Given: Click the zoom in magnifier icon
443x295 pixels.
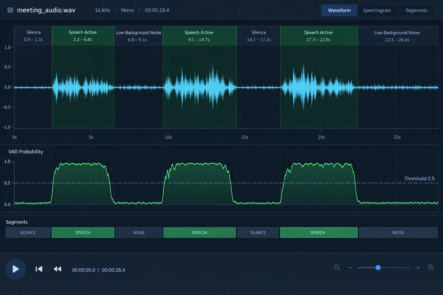Looking at the screenshot, I should point(431,268).
